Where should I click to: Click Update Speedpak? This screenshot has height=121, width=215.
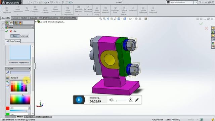[x=143, y=10]
